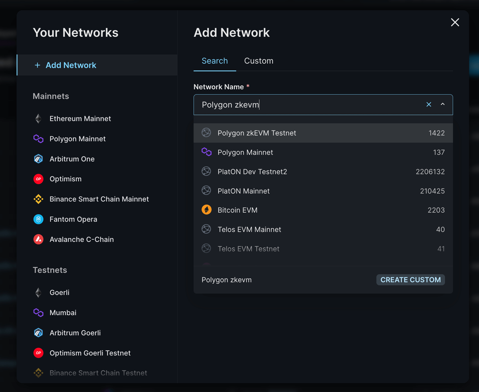This screenshot has height=392, width=479.
Task: Select the Binance Smart Chain Mainnet icon
Action: 38,199
